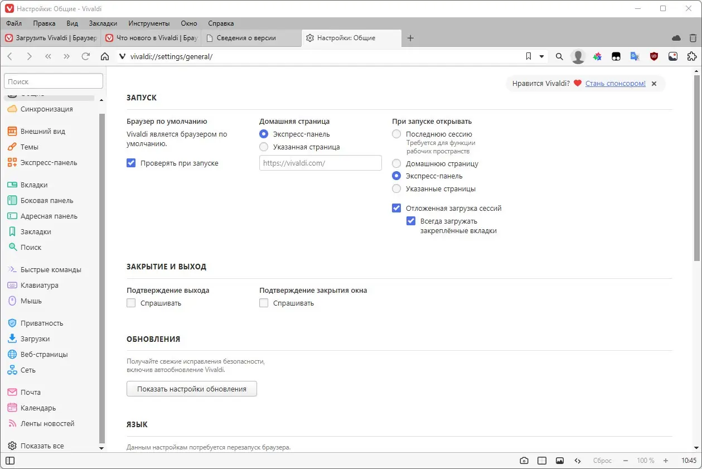The width and height of the screenshot is (702, 469).
Task: Open page actions code icon
Action: [578, 461]
